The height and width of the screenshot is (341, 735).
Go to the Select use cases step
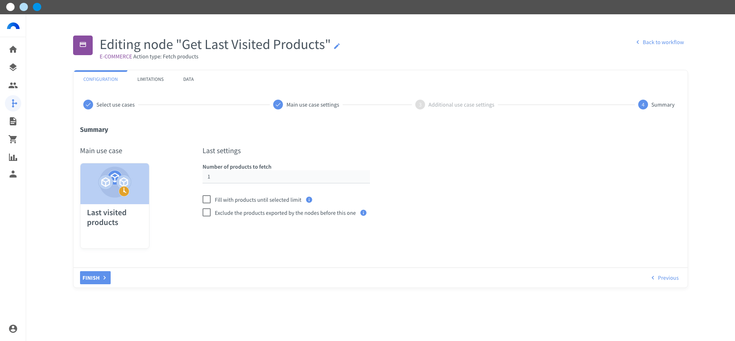point(109,105)
